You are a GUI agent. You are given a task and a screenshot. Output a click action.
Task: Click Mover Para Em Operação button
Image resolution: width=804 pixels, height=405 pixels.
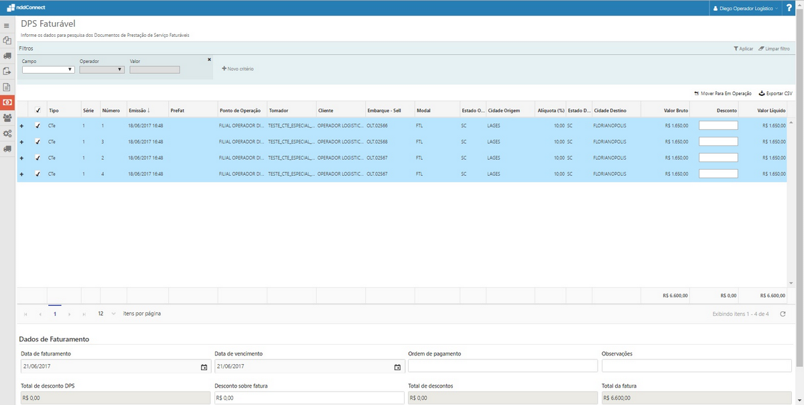click(723, 93)
